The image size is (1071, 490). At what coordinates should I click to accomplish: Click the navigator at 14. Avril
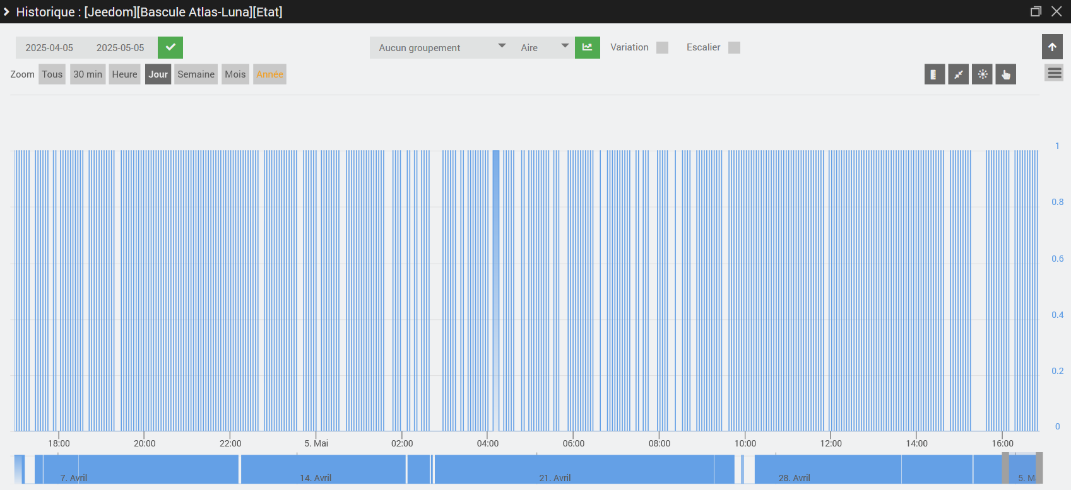point(316,478)
